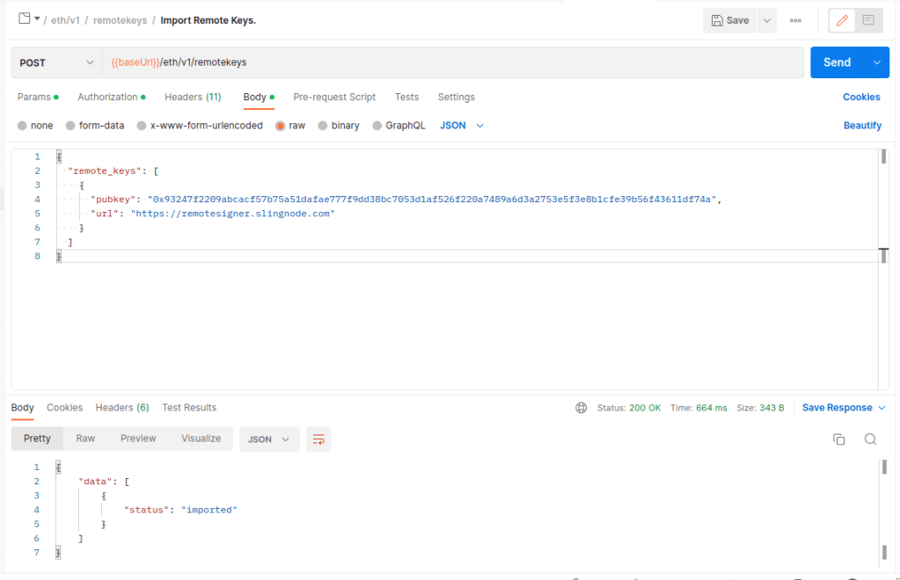Click the globe network info icon
This screenshot has width=900, height=580.
582,408
